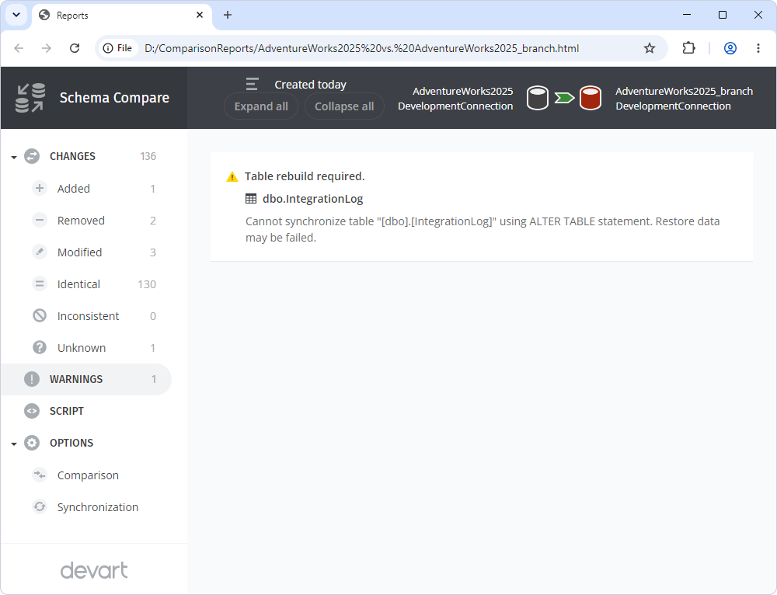
Task: Click the source database cylinder icon
Action: [x=537, y=98]
